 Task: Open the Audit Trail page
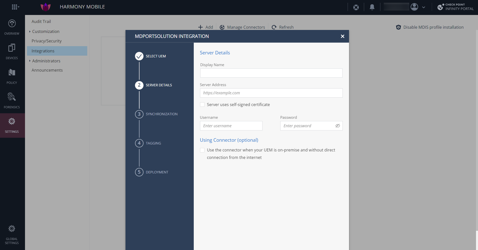41,21
